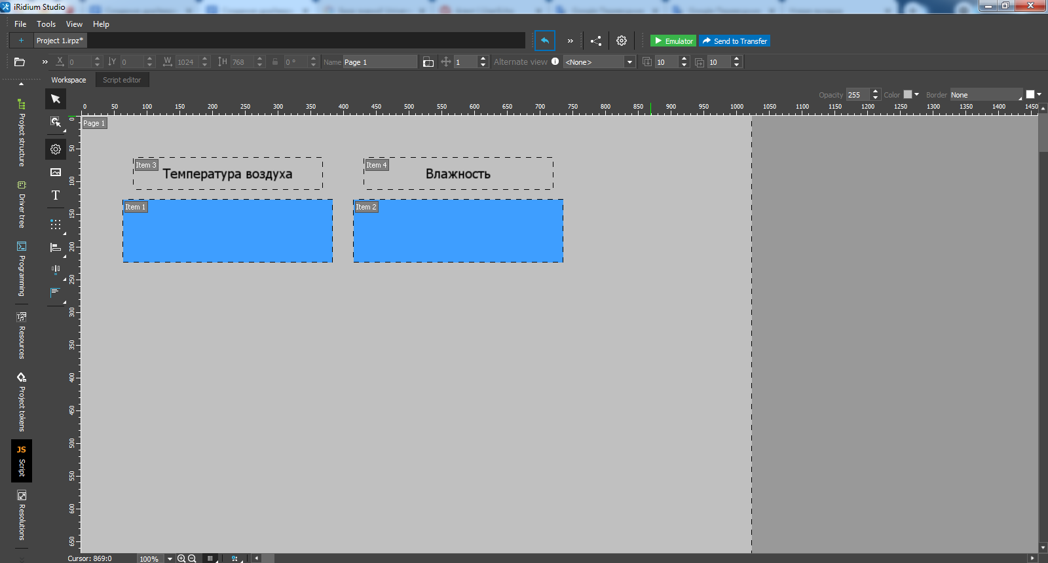This screenshot has width=1048, height=563.
Task: Click the undo arrow icon
Action: pos(544,41)
